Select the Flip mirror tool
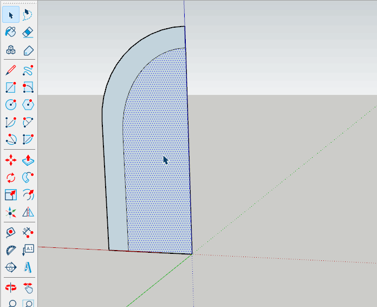377x307 pixels. click(x=28, y=213)
